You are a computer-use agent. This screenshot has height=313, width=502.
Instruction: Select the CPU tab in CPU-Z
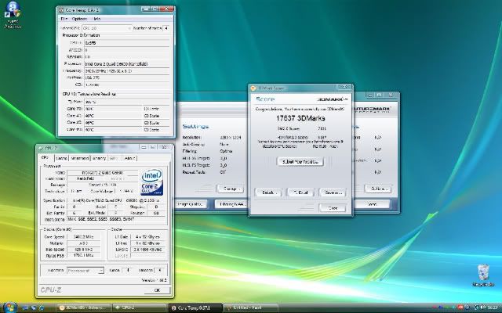pos(45,158)
